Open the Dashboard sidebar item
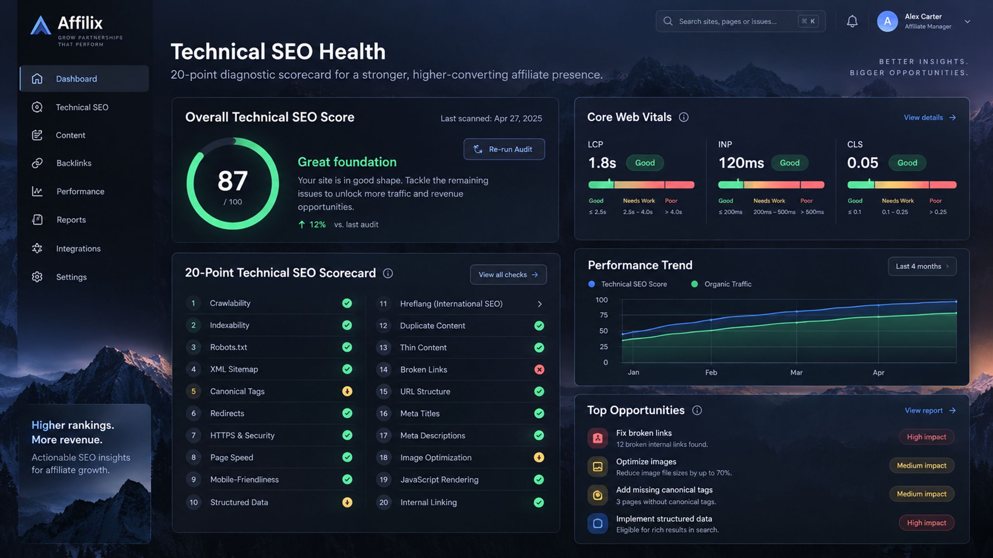993x558 pixels. click(84, 79)
